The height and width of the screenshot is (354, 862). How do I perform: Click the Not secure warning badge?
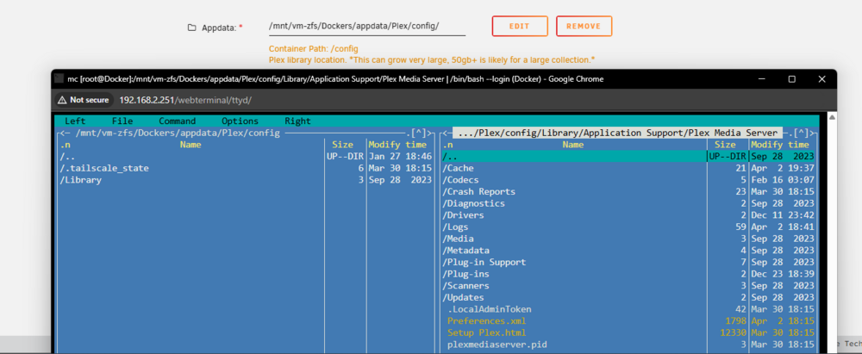(84, 100)
